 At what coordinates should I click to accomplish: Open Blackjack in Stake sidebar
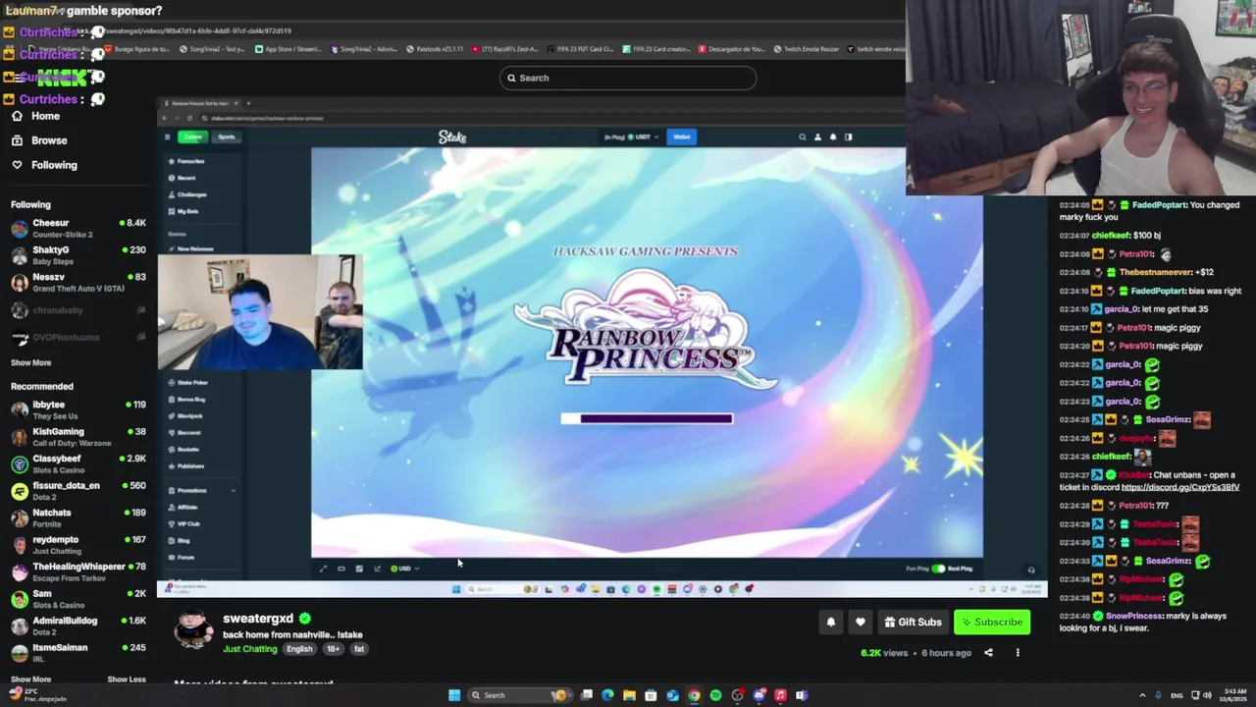pos(187,415)
